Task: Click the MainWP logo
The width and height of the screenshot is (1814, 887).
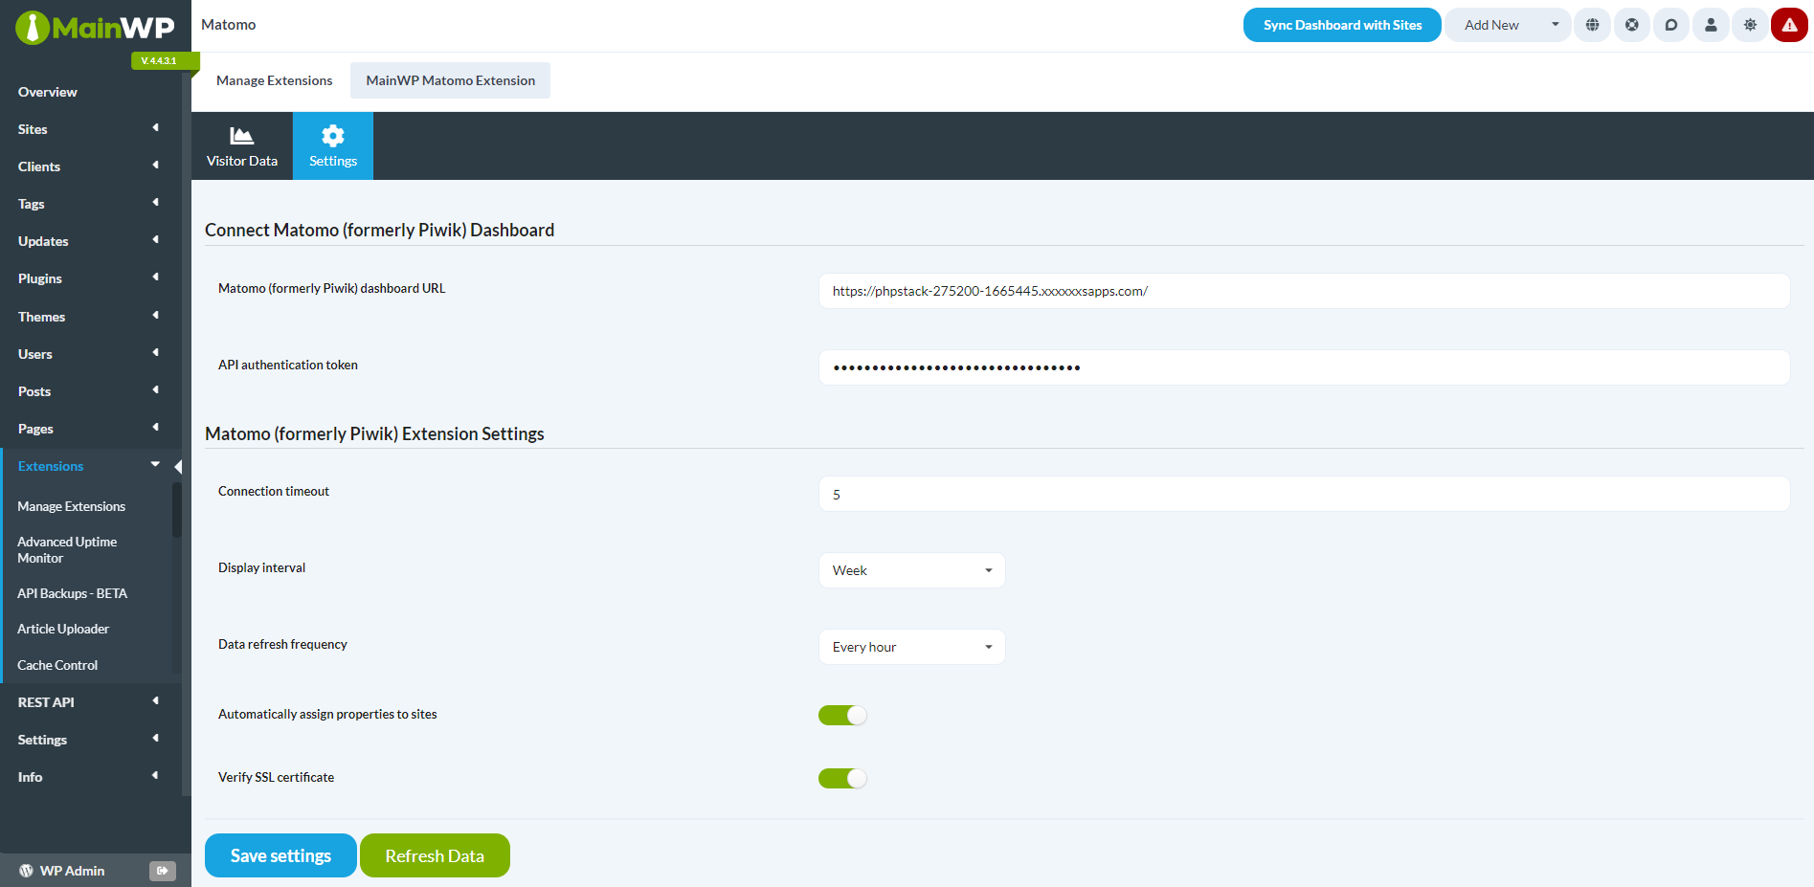Action: coord(95,28)
